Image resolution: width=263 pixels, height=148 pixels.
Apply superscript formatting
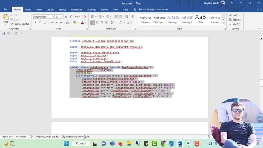[x=61, y=23]
